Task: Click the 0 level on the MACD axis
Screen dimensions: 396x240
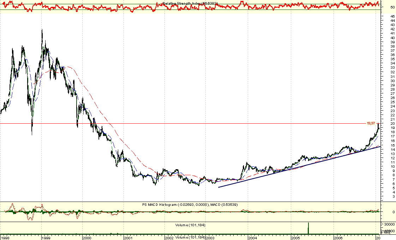Action: [394, 212]
